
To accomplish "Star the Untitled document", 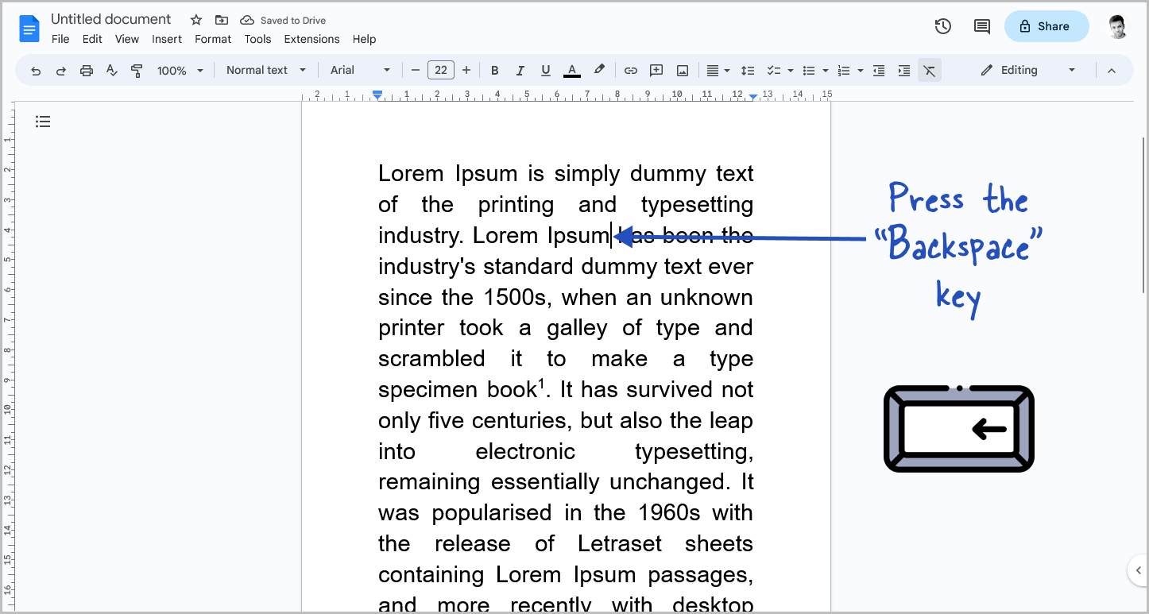I will coord(195,19).
